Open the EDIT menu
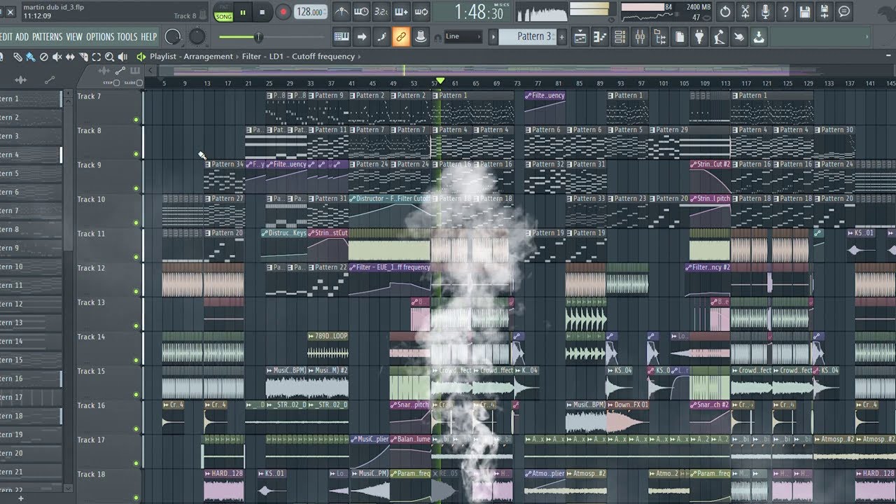Image resolution: width=896 pixels, height=504 pixels. tap(6, 36)
